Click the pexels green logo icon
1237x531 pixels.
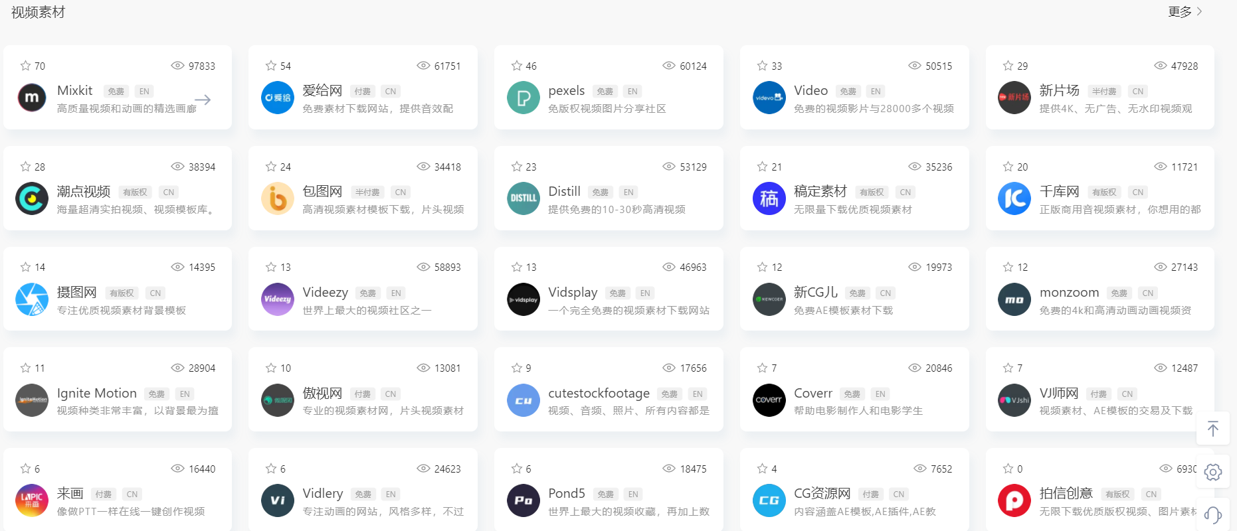click(523, 98)
